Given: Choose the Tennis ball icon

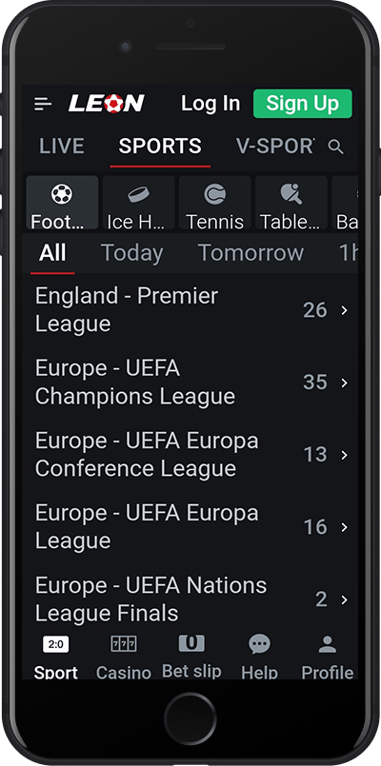Looking at the screenshot, I should 214,194.
